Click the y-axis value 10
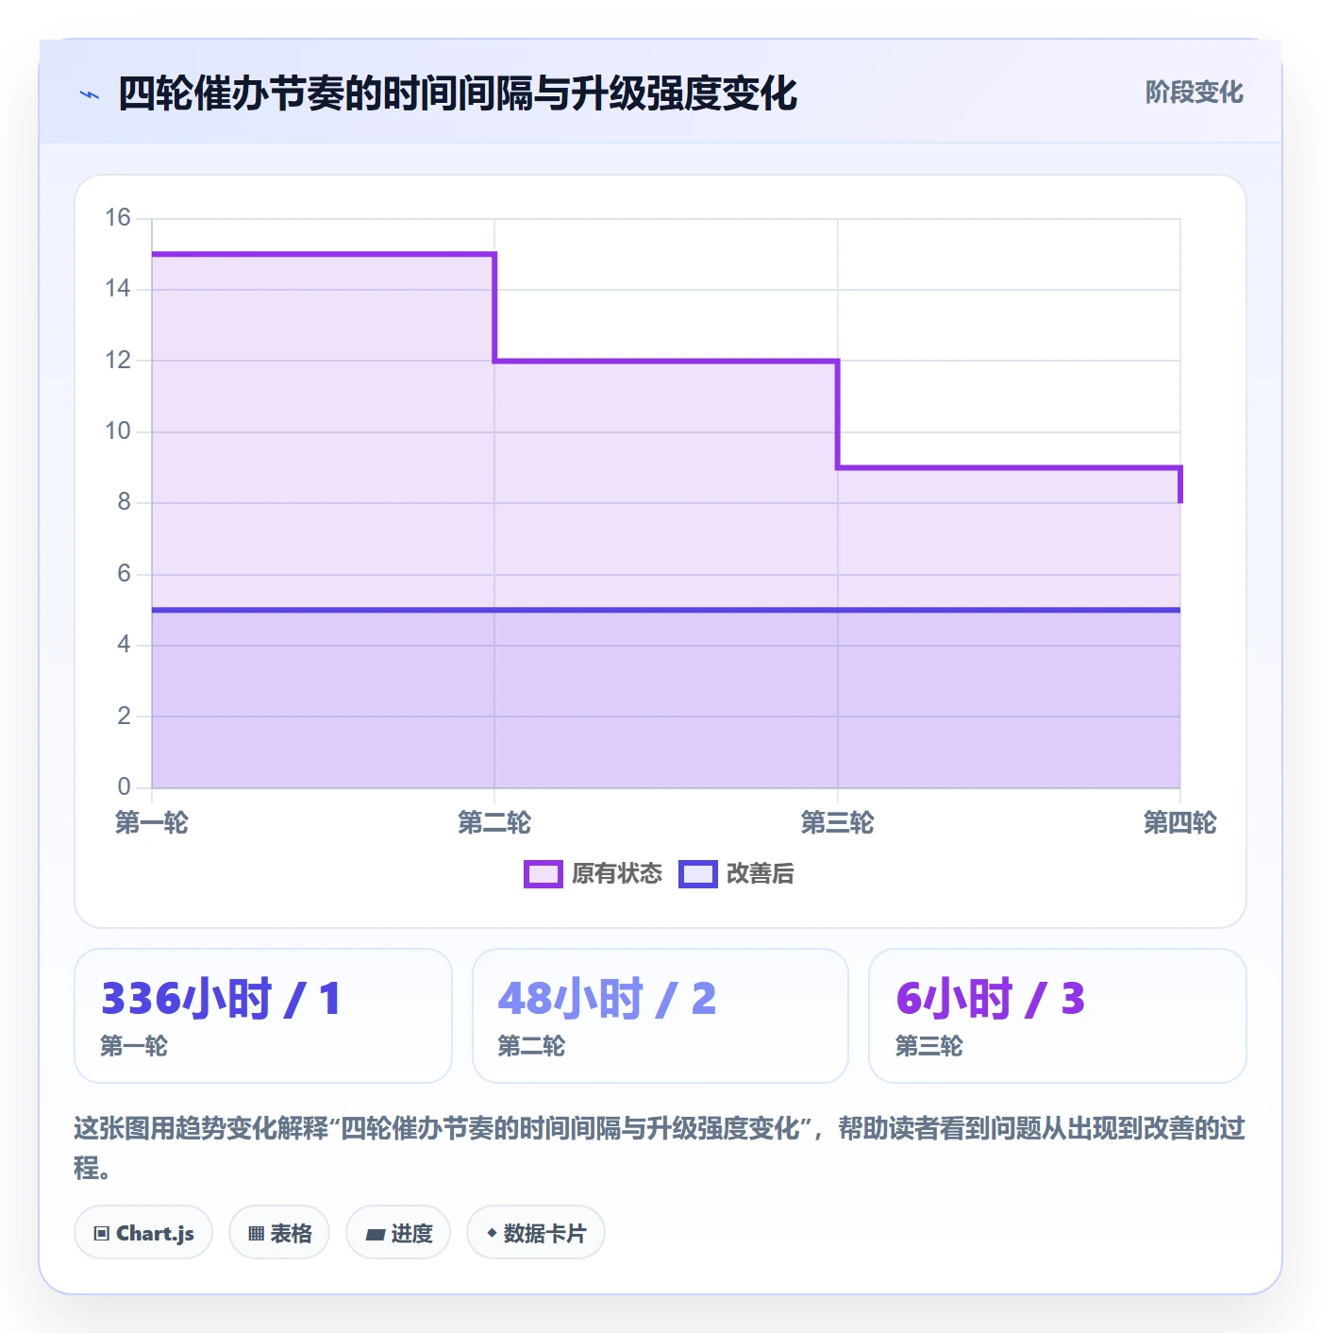The image size is (1321, 1333). coord(118,431)
